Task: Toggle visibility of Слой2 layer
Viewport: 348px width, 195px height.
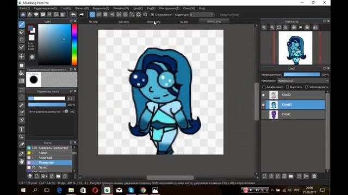Action: click(263, 95)
